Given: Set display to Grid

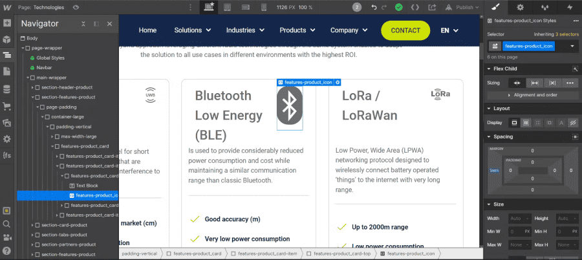Looking at the screenshot, I should (537, 123).
